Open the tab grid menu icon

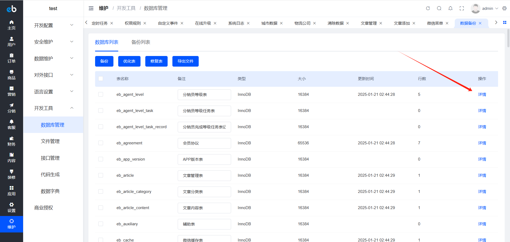[x=504, y=23]
